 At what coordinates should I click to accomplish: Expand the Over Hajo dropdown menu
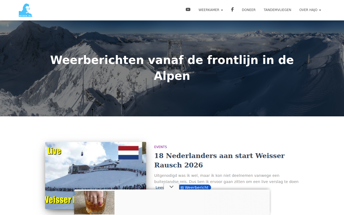[x=310, y=10]
